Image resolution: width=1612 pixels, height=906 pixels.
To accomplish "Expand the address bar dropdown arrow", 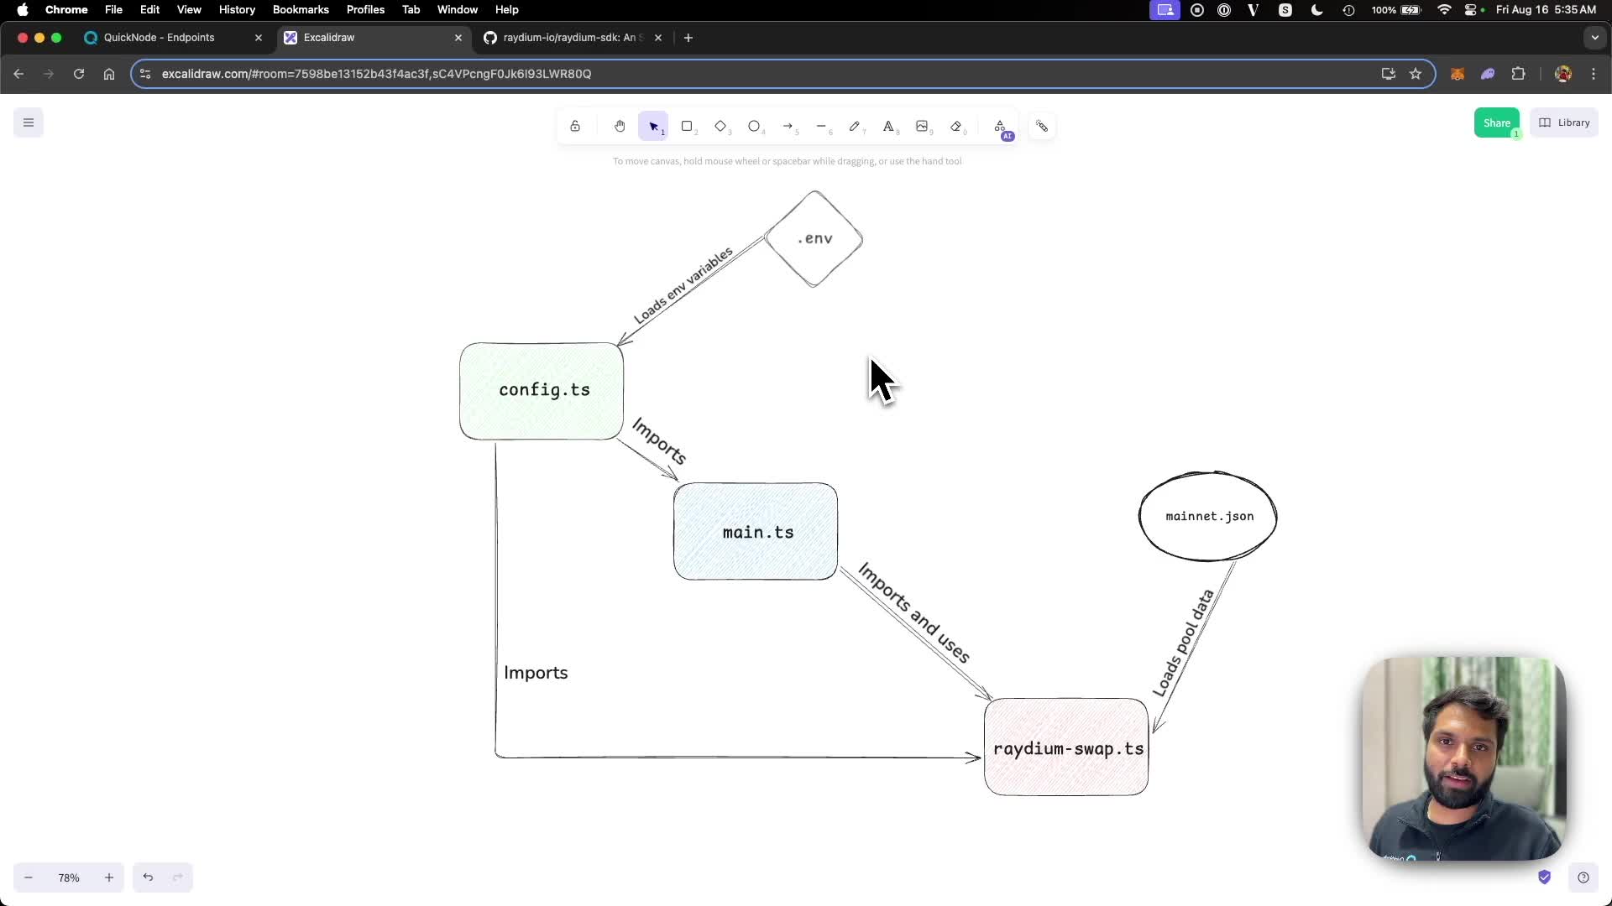I will pyautogui.click(x=1594, y=38).
